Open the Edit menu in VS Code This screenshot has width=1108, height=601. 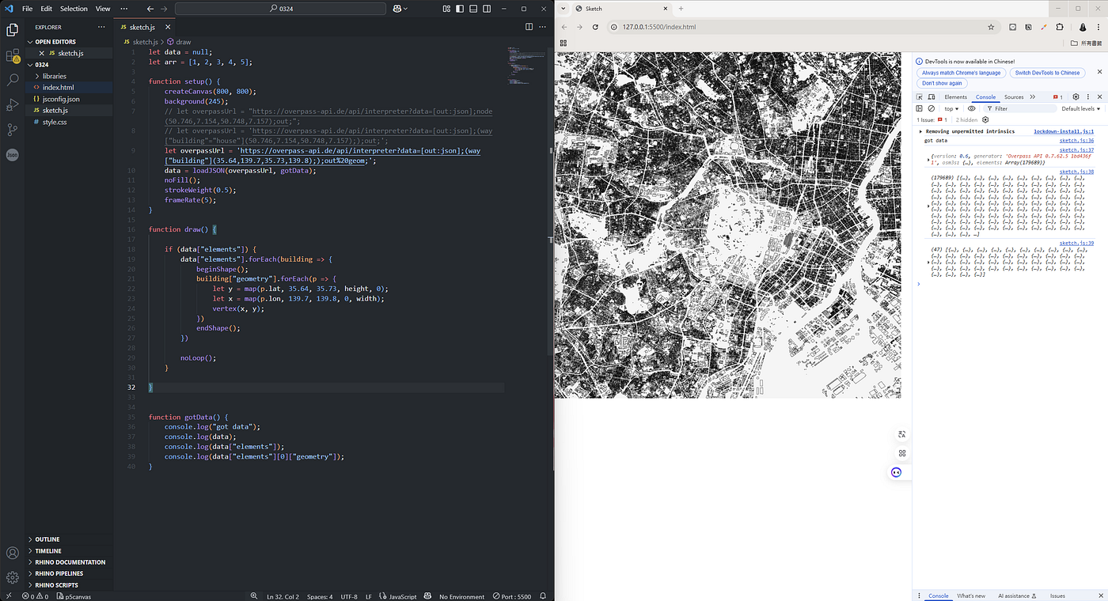47,9
